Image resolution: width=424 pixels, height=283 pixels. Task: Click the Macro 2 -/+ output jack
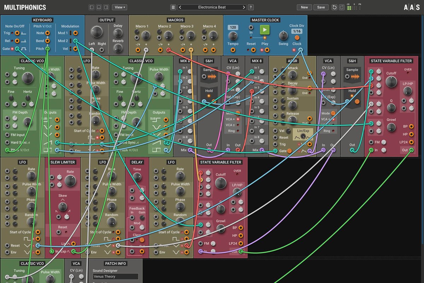(x=160, y=50)
